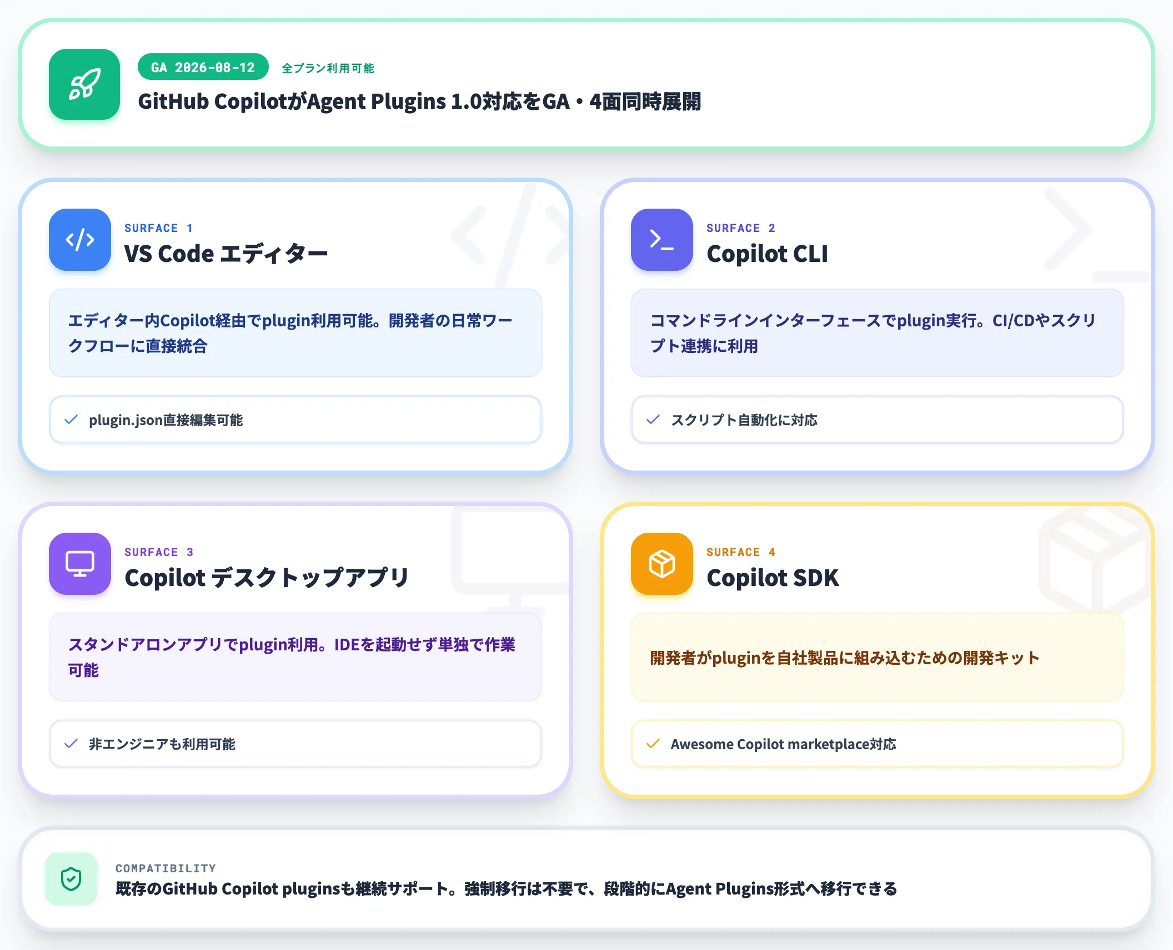The image size is (1173, 950).
Task: Click the VS Code エディター title
Action: pos(226,254)
